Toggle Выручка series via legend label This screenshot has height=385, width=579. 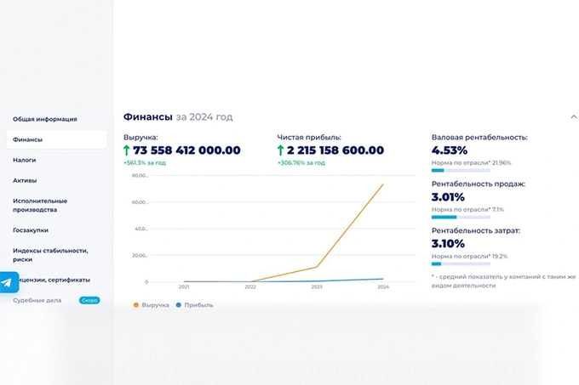pos(155,304)
